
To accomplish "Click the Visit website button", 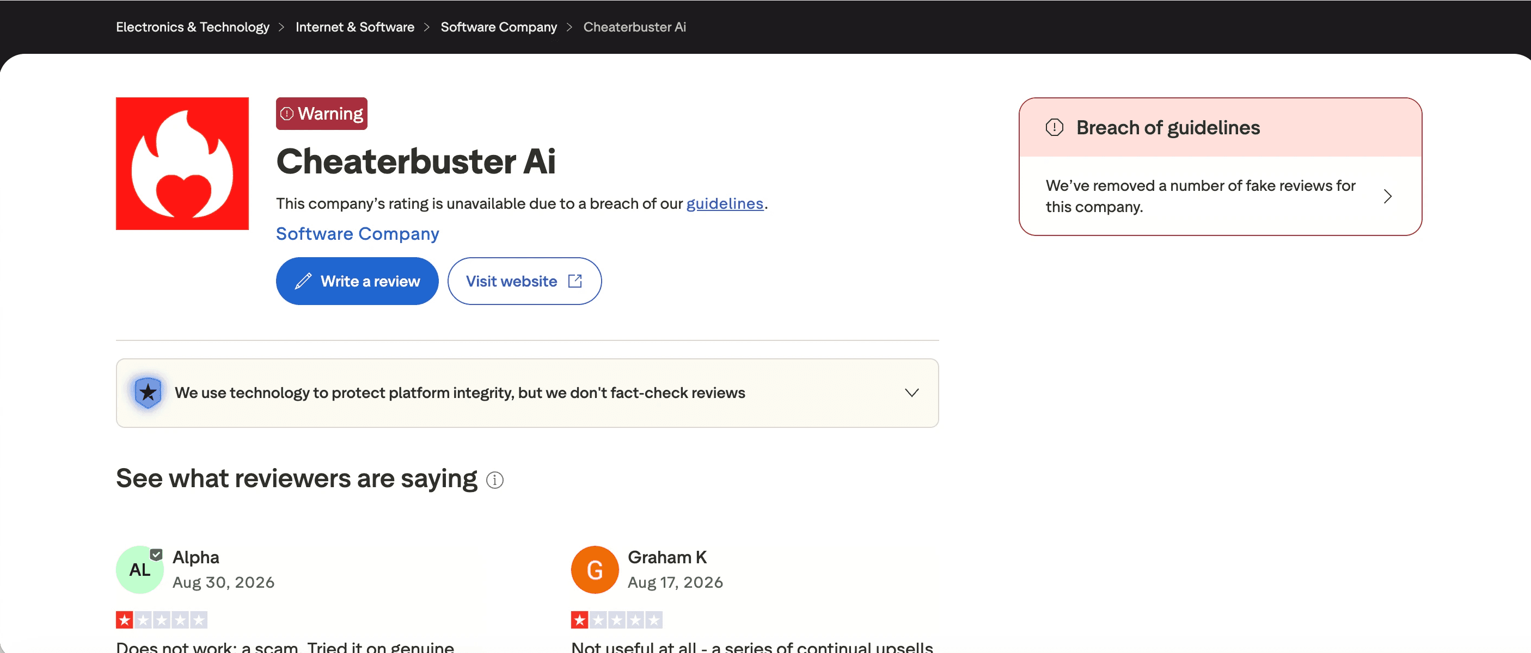I will (x=524, y=281).
